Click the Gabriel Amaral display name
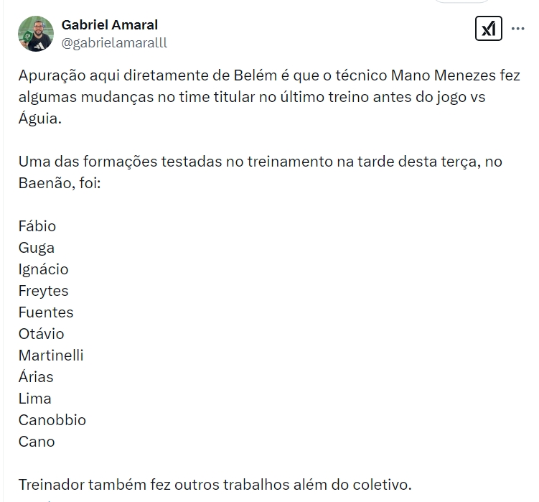The width and height of the screenshot is (539, 502). (x=109, y=24)
